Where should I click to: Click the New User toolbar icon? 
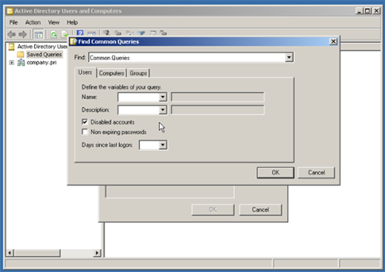point(107,33)
